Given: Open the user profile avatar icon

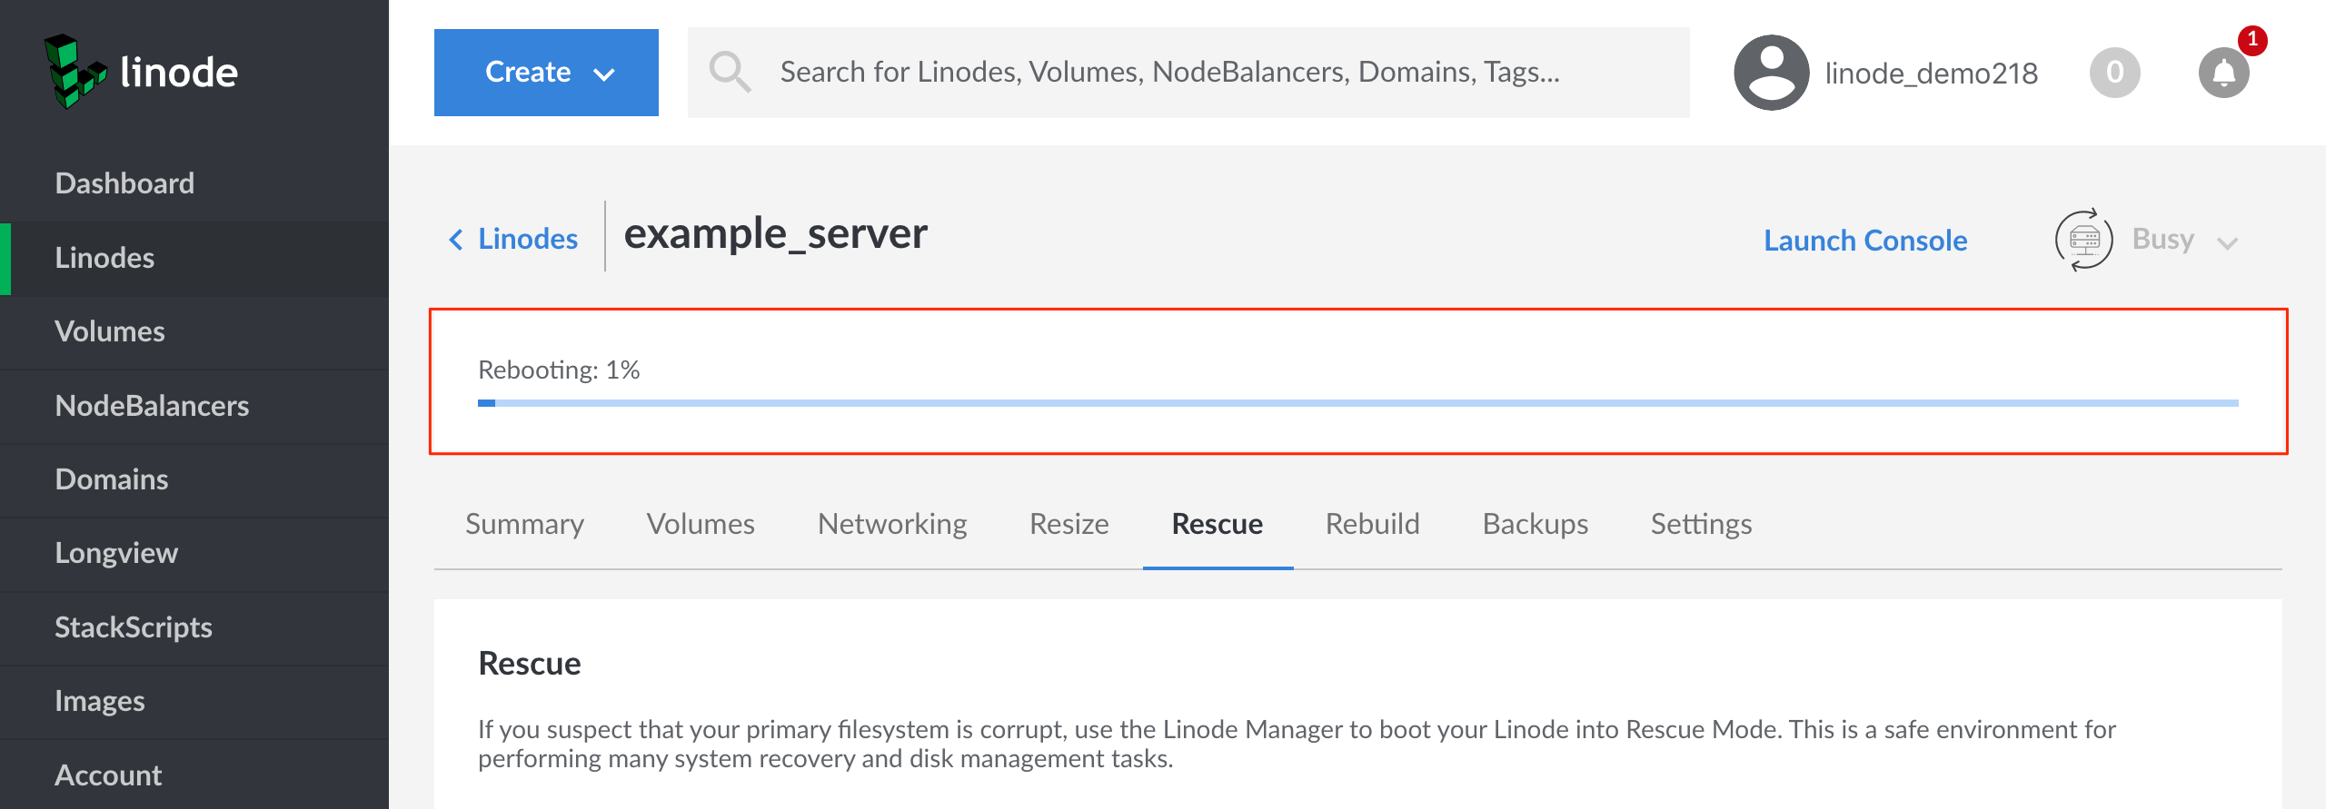Looking at the screenshot, I should (1771, 73).
